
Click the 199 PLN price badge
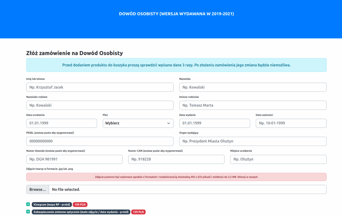click(x=80, y=204)
